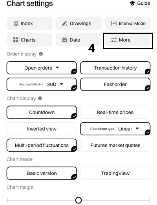157x205 pixels.
Task: Enable Futures market quotes
Action: click(x=115, y=145)
